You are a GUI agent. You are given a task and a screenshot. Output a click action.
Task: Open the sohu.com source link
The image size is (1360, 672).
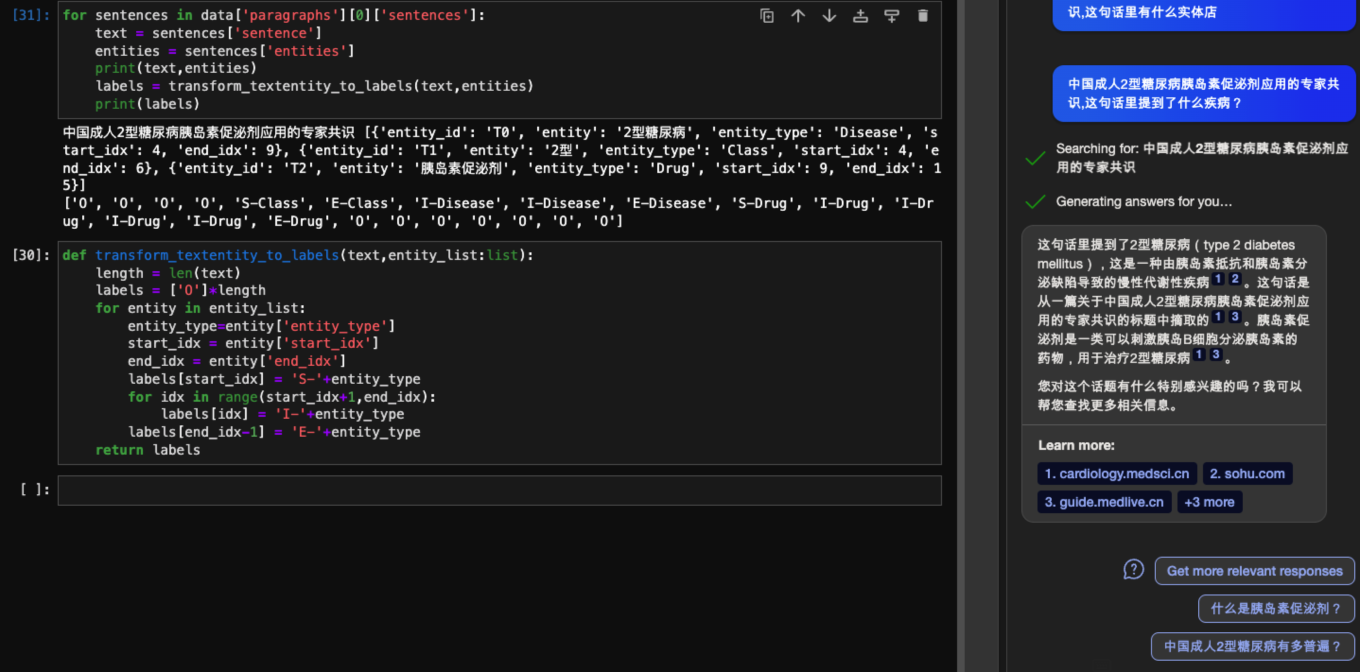pyautogui.click(x=1247, y=474)
